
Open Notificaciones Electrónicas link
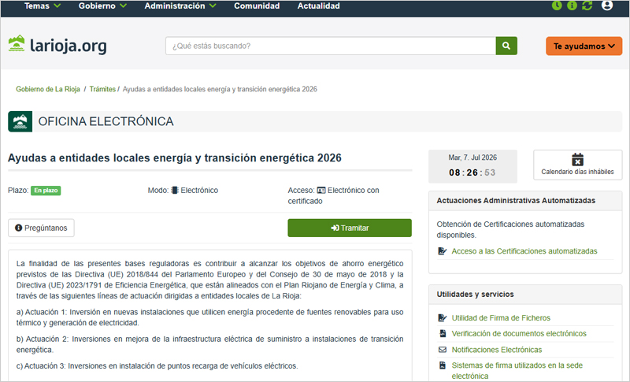pyautogui.click(x=497, y=350)
